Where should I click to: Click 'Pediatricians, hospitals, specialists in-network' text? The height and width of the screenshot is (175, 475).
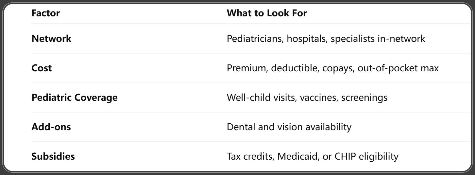pos(326,39)
